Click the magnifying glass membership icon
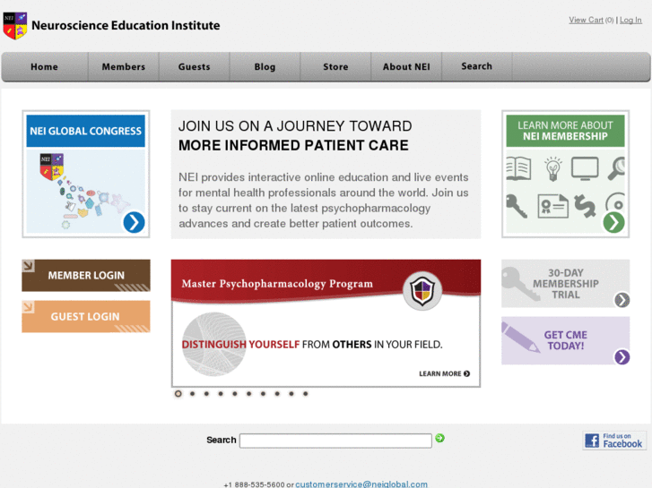Image resolution: width=652 pixels, height=488 pixels. tap(616, 168)
